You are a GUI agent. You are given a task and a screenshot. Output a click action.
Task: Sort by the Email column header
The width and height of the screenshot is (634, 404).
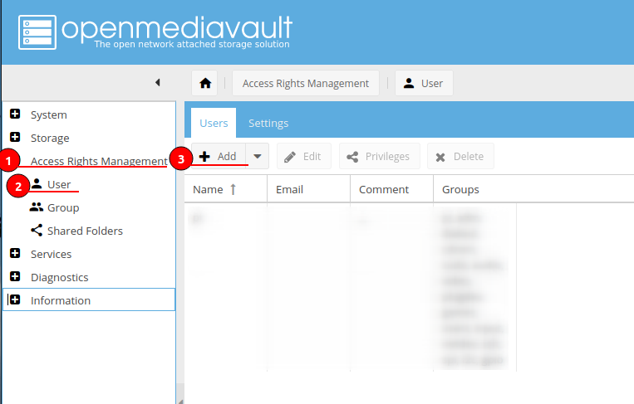click(x=309, y=189)
